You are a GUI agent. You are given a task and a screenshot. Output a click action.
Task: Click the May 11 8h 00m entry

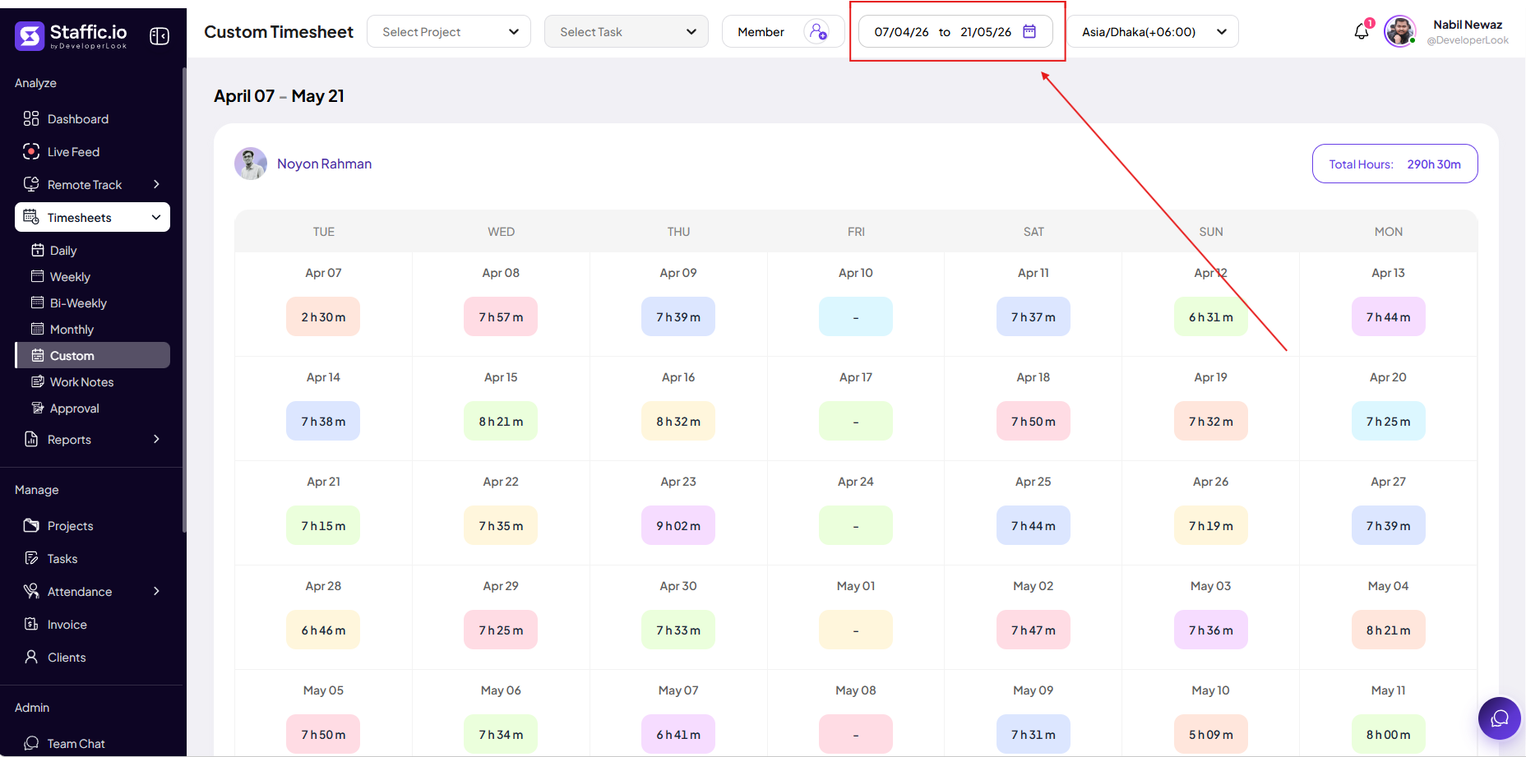(x=1389, y=734)
